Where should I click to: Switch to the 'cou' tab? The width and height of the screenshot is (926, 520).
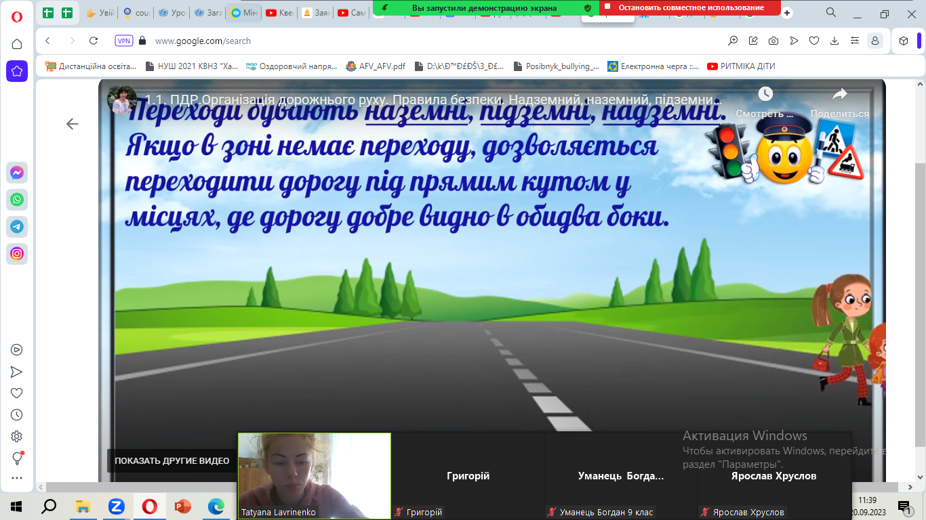tap(136, 13)
